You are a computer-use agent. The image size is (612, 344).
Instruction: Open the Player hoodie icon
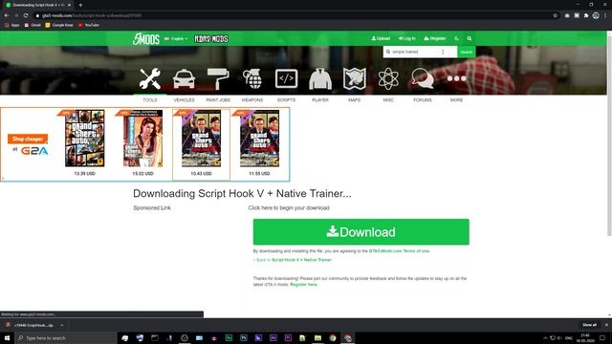[320, 78]
